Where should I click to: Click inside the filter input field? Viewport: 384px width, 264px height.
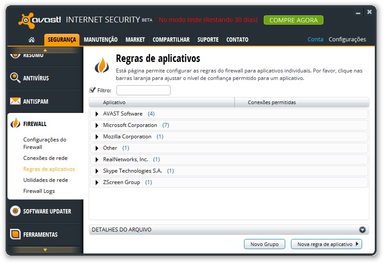point(143,90)
